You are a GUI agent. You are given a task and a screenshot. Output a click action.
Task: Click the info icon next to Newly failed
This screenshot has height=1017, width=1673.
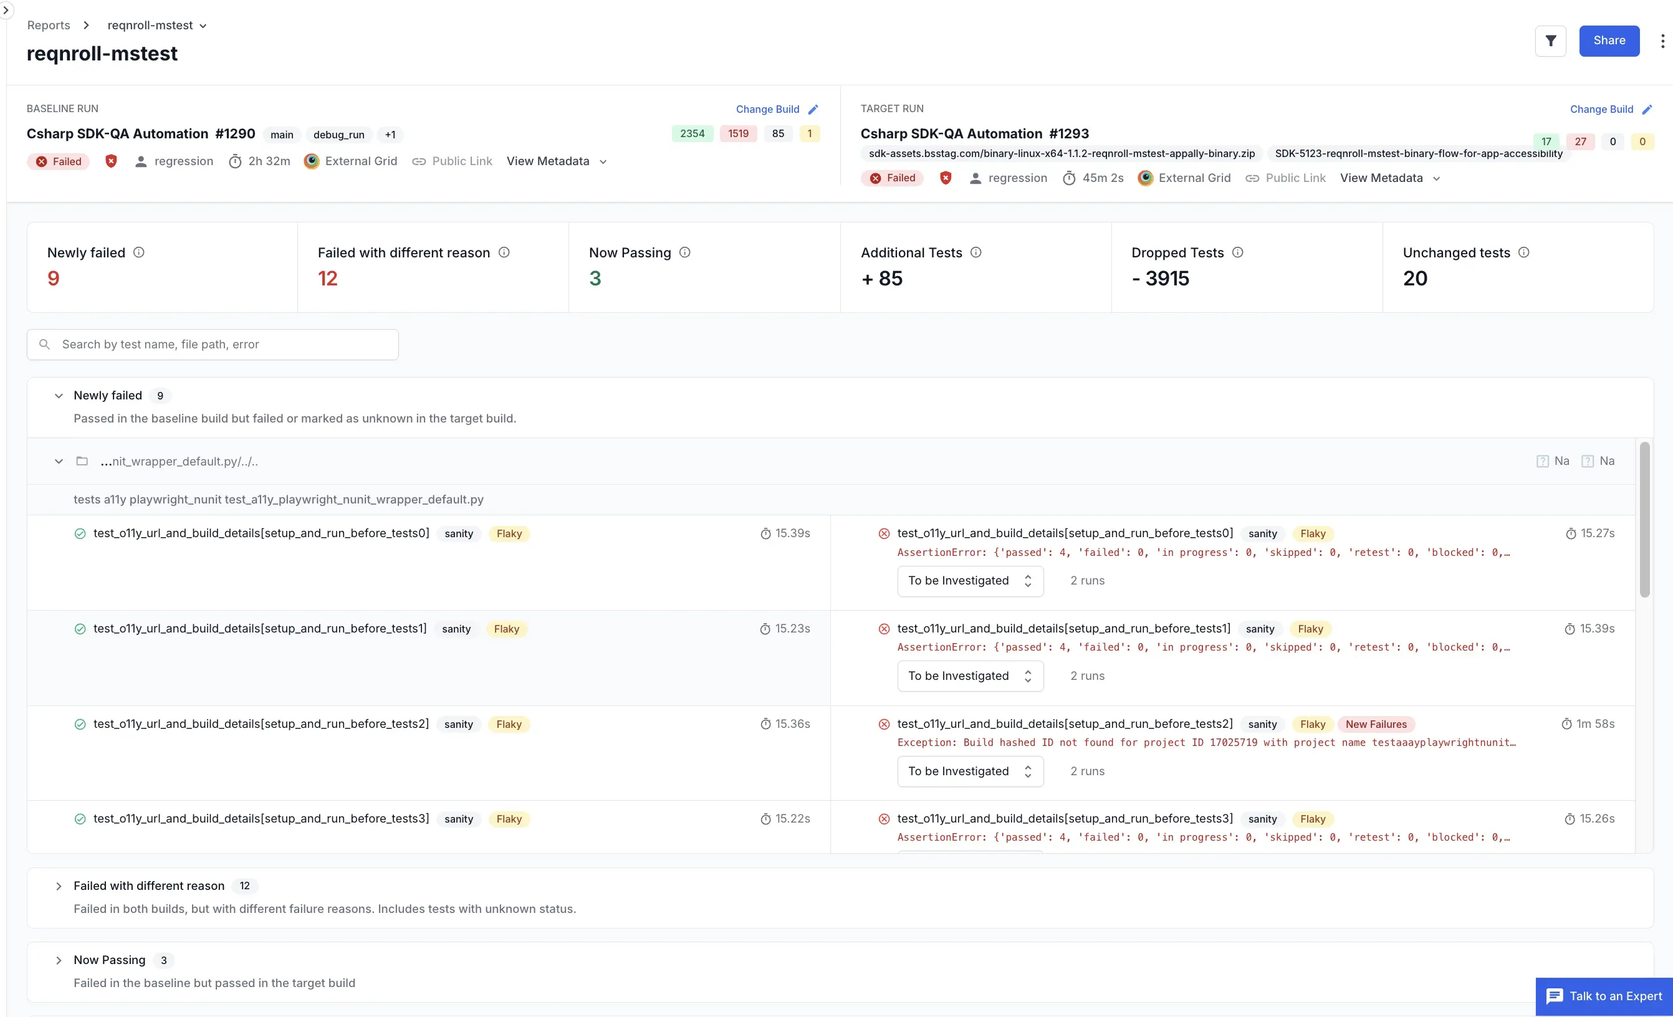[x=138, y=252]
